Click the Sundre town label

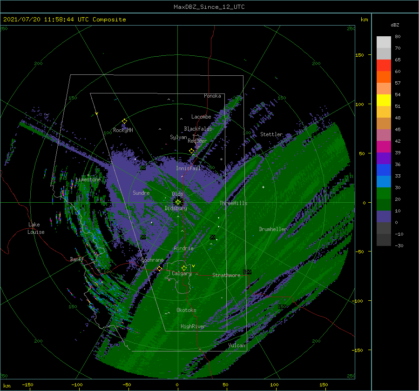(142, 193)
